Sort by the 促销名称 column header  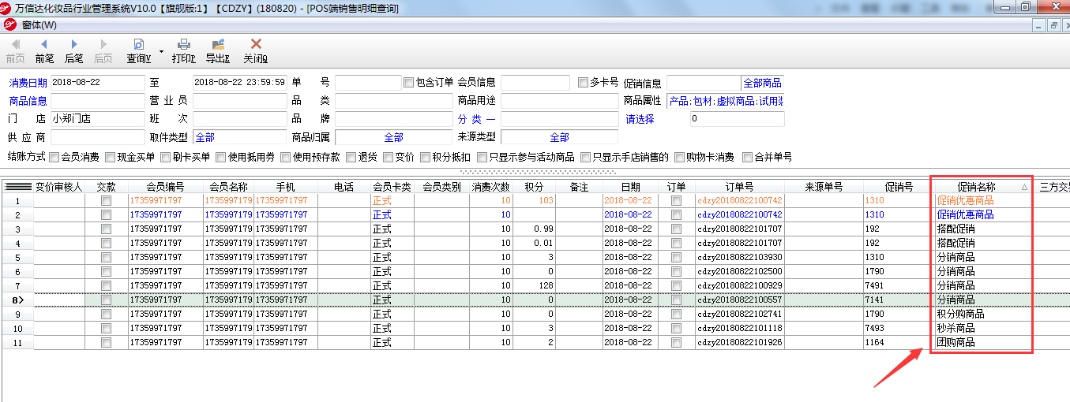click(x=982, y=187)
